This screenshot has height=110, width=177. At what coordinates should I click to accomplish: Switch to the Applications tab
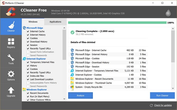point(55,22)
